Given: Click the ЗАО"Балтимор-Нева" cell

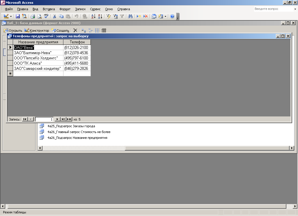Looking at the screenshot, I should tap(38, 53).
